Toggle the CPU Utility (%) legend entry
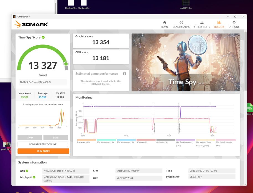 [x=166, y=141]
